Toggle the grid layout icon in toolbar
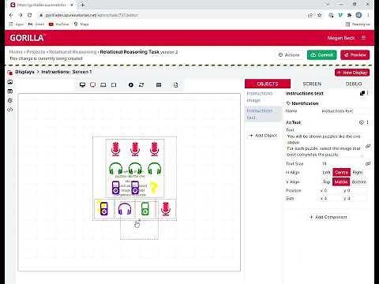Image resolution: width=379 pixels, height=284 pixels. [159, 85]
